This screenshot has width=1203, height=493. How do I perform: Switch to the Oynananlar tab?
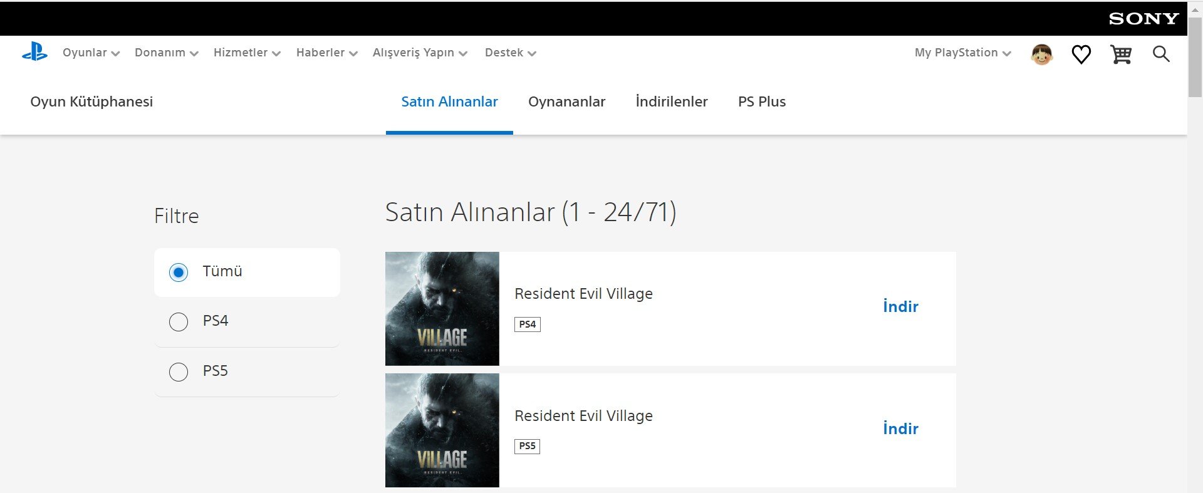coord(566,101)
